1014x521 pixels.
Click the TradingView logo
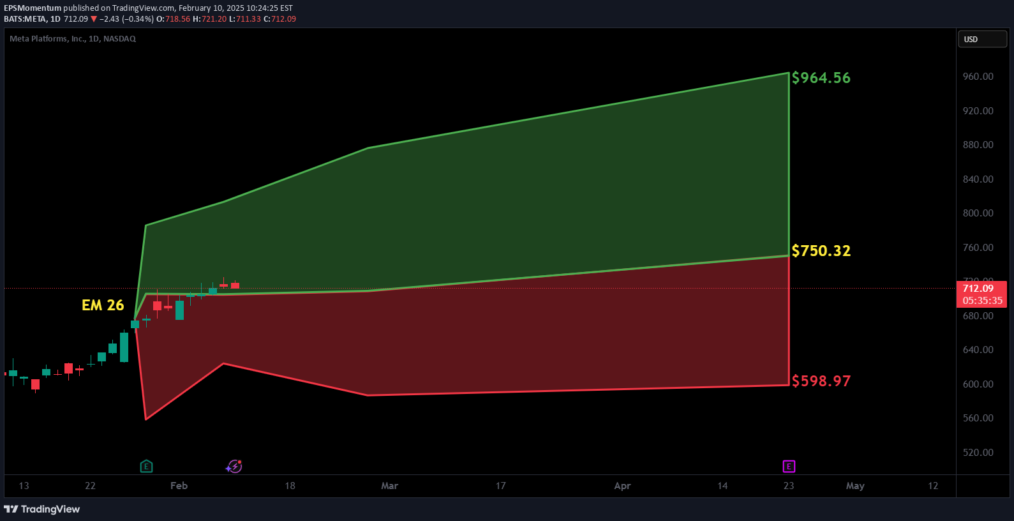point(42,509)
